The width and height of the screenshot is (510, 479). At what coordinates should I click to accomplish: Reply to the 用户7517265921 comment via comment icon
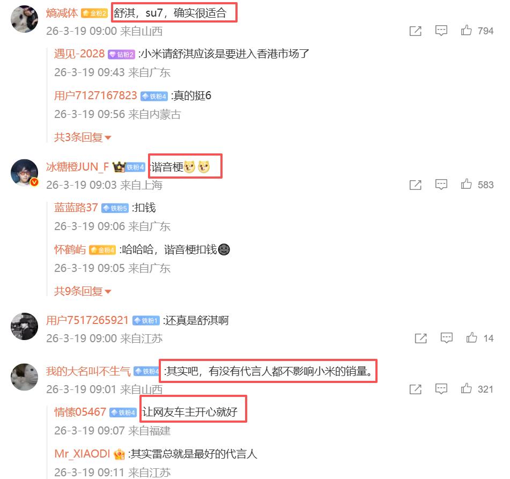click(x=447, y=338)
